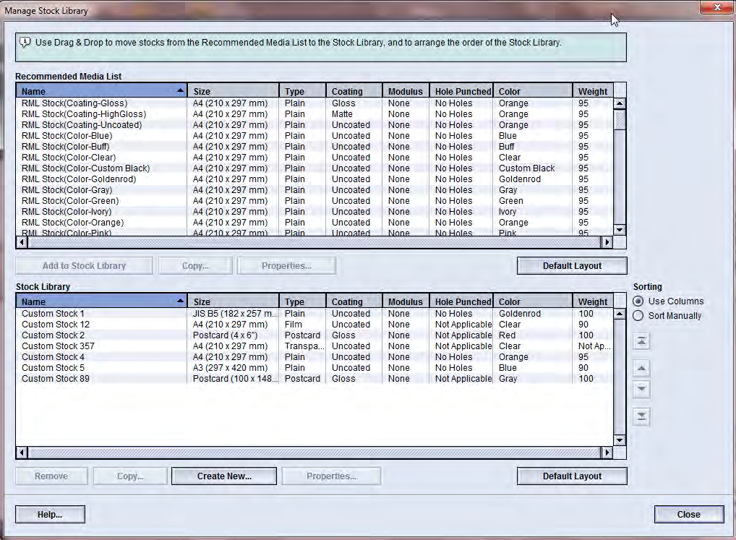Viewport: 736px width, 540px height.
Task: Click Recommended Media List scroll down arrow
Action: (x=620, y=230)
